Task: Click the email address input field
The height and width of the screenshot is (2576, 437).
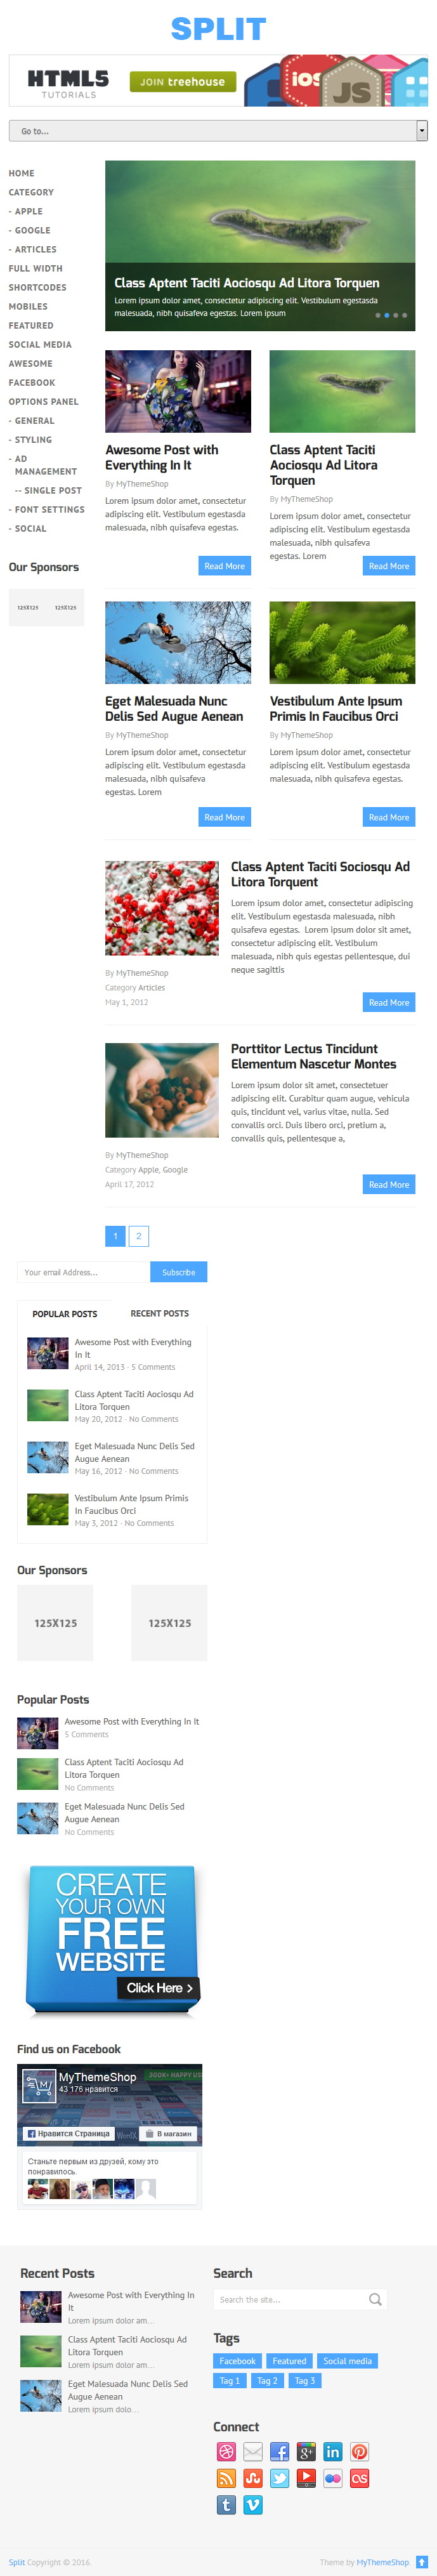Action: [84, 1272]
